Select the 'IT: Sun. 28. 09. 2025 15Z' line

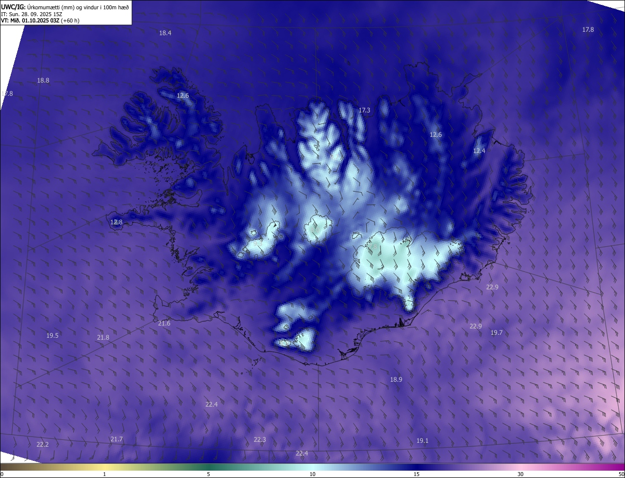(32, 14)
